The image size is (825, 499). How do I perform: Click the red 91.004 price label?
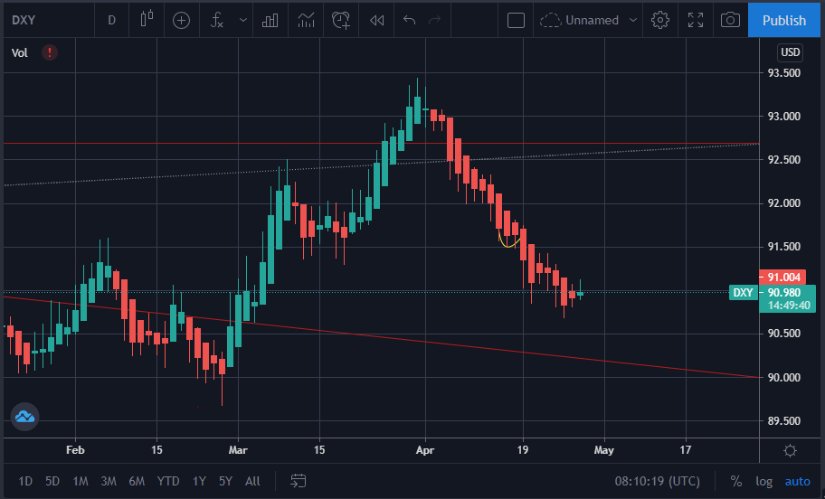pos(782,277)
